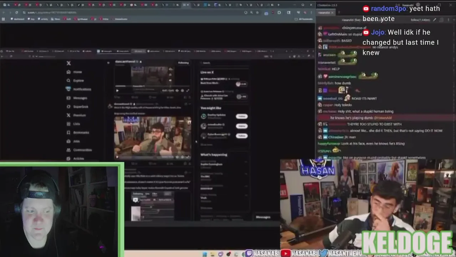Image resolution: width=456 pixels, height=257 pixels.
Task: Play the top video in the feed
Action: point(117,91)
